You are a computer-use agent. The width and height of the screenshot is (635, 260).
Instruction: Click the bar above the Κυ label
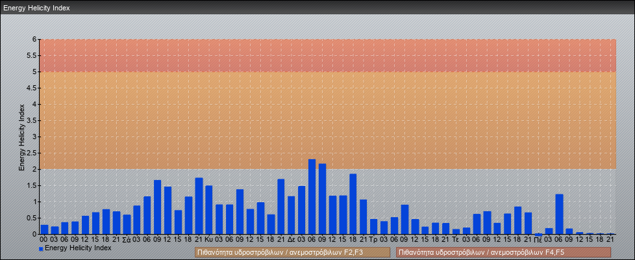pos(209,210)
